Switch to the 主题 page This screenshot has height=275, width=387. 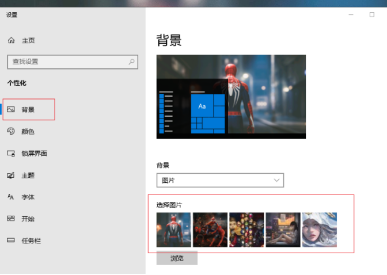pyautogui.click(x=28, y=175)
